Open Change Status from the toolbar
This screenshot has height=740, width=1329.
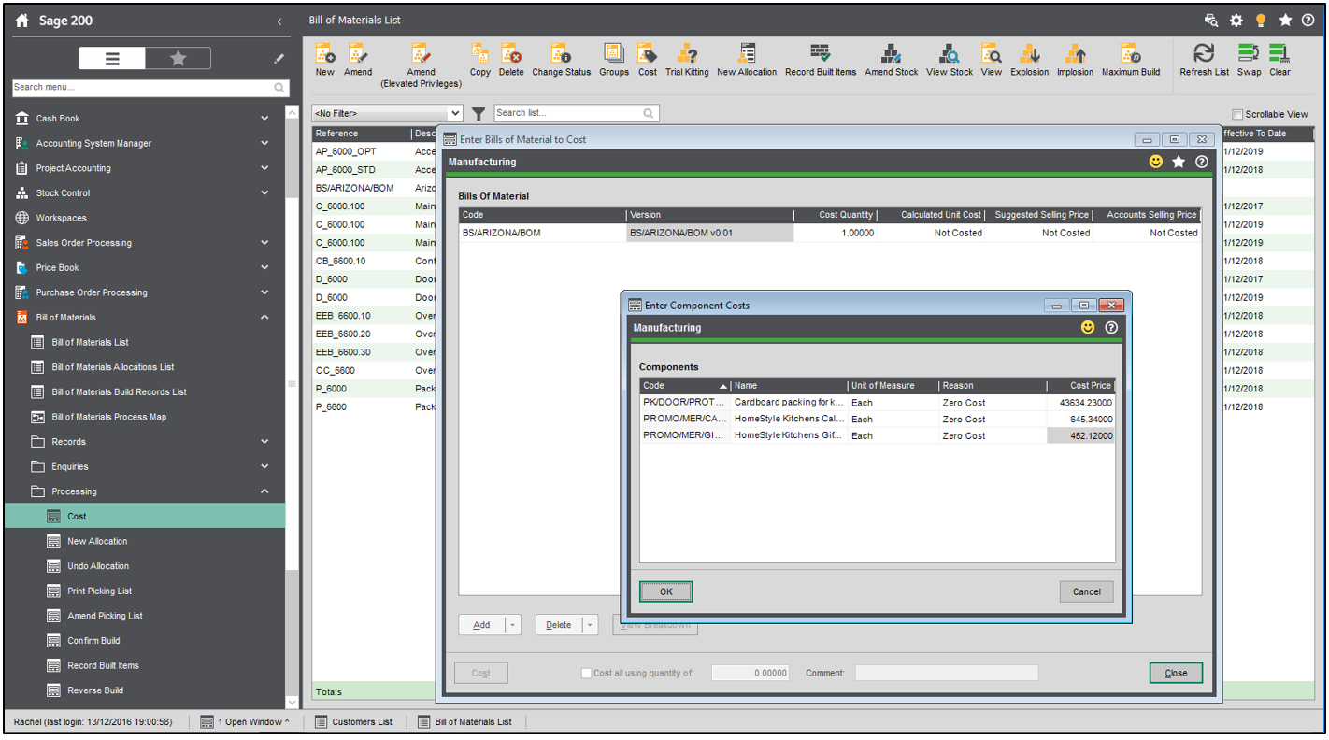(561, 60)
